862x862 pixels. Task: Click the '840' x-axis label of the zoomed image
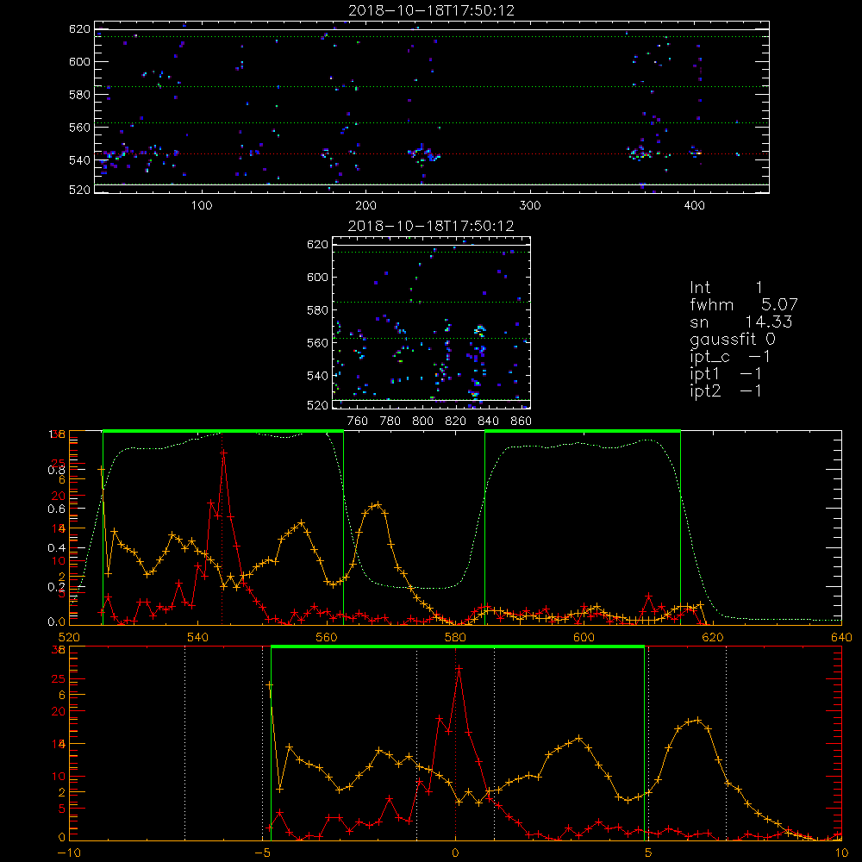coord(488,421)
